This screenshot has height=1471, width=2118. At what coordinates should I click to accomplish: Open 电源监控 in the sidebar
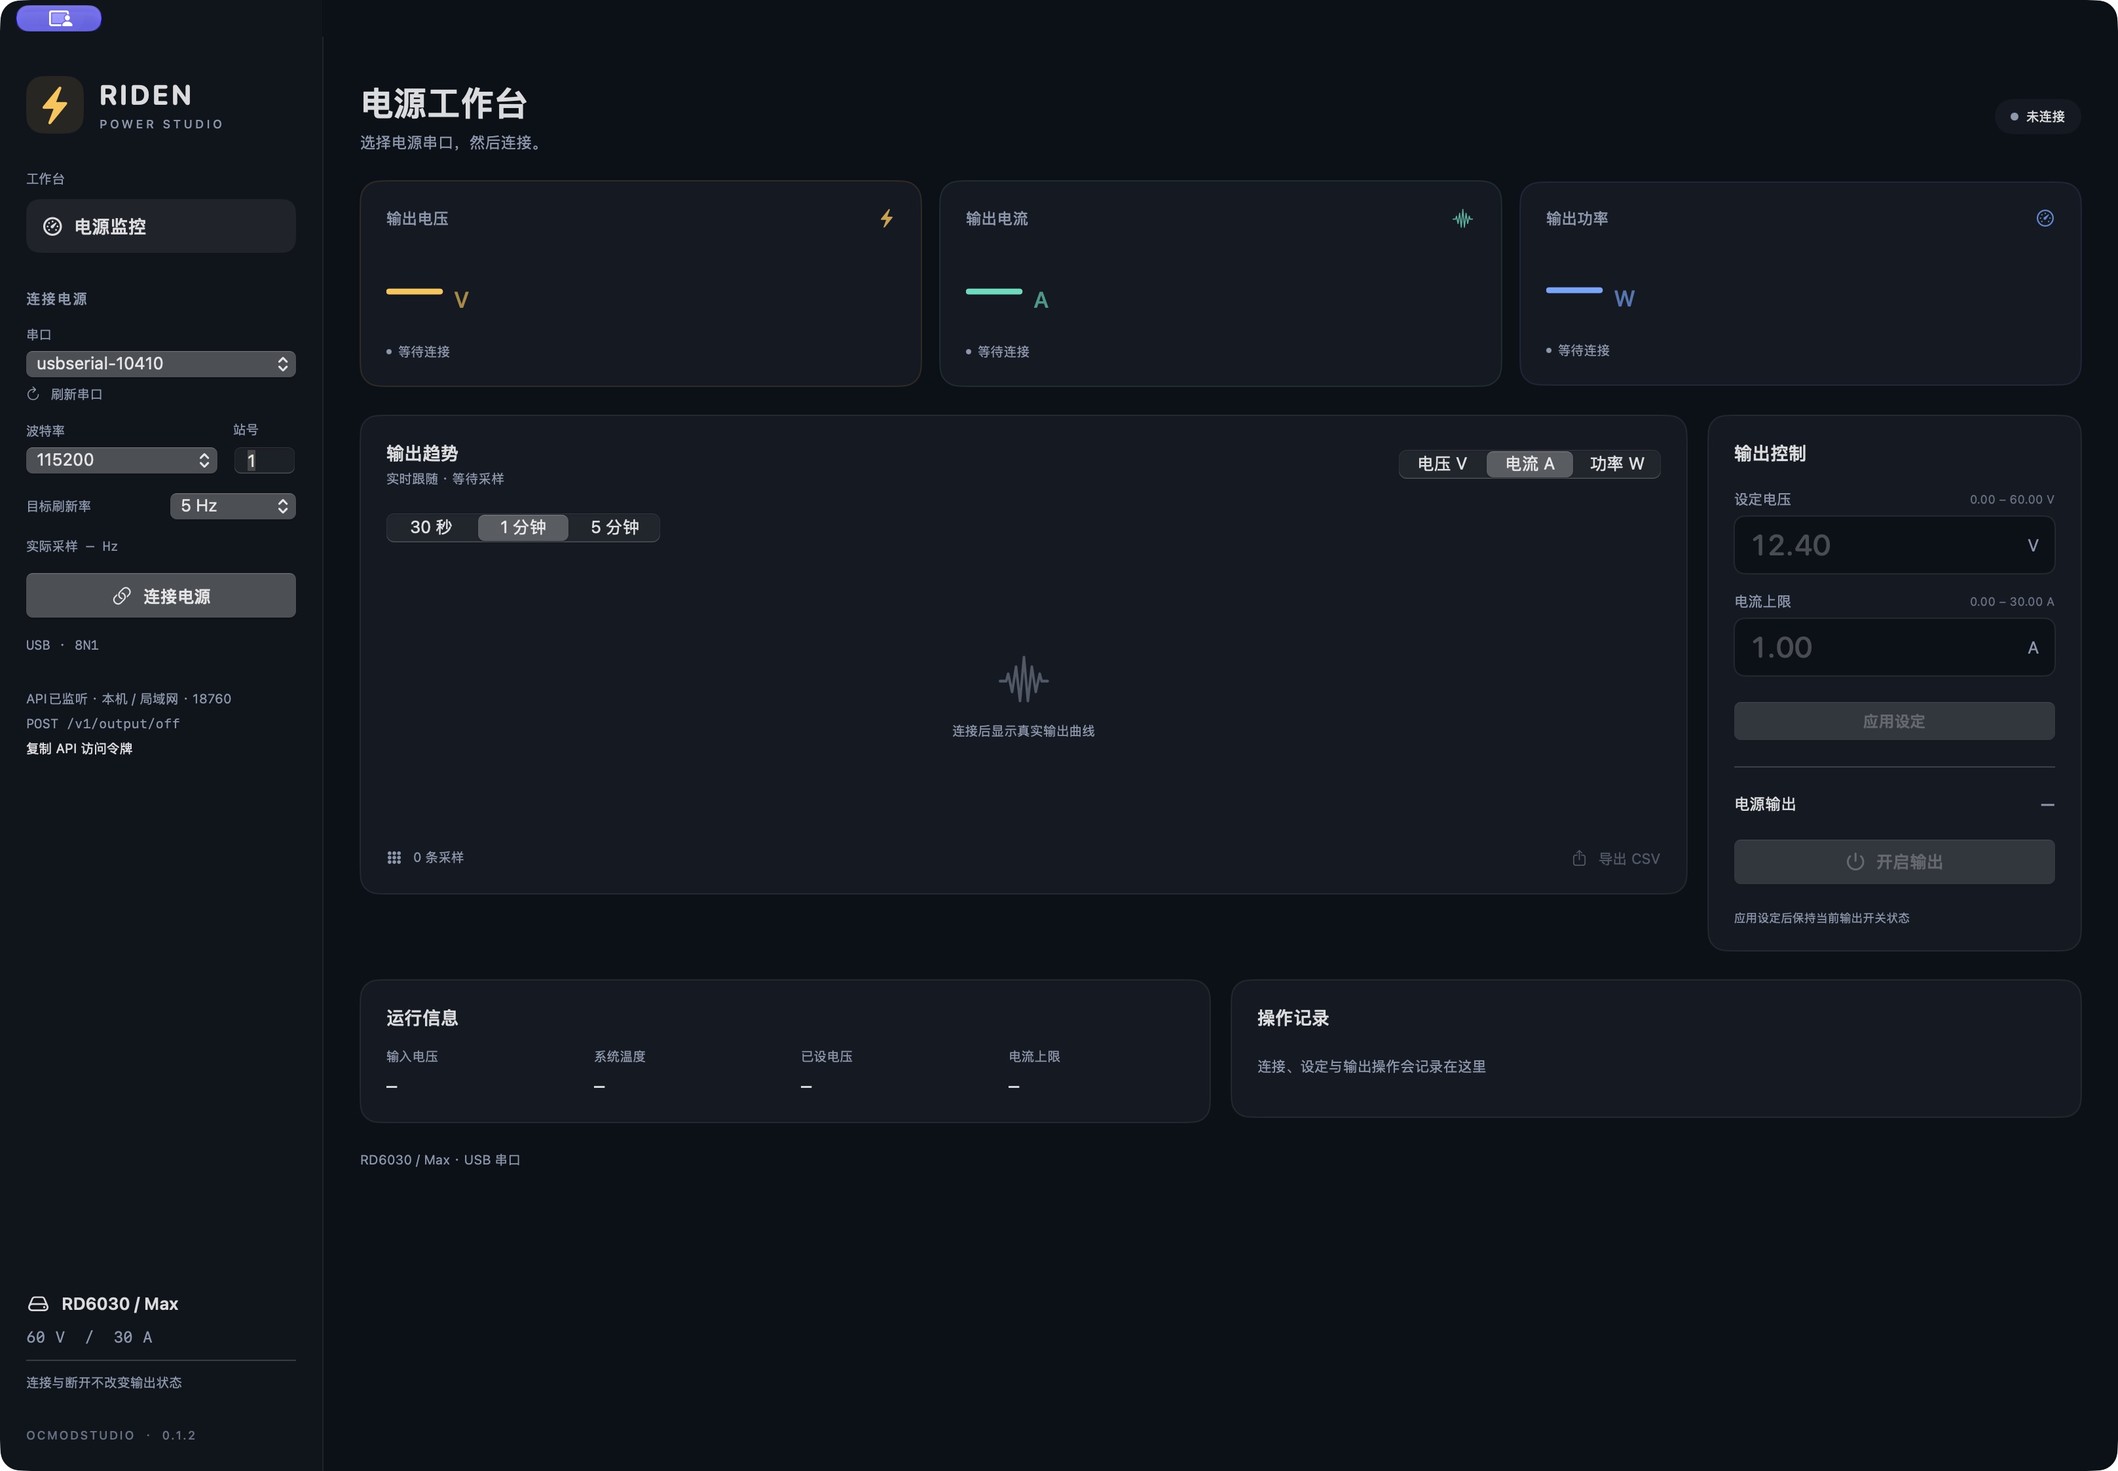[x=160, y=227]
